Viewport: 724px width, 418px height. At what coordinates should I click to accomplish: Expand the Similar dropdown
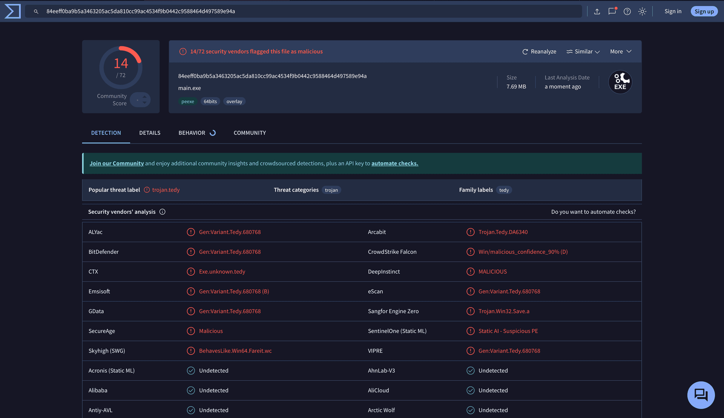[x=583, y=52]
